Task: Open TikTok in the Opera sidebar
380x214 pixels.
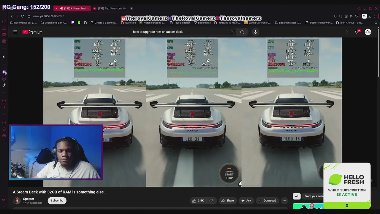Action: [4, 85]
